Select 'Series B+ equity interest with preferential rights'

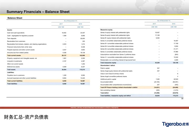point(115,38)
